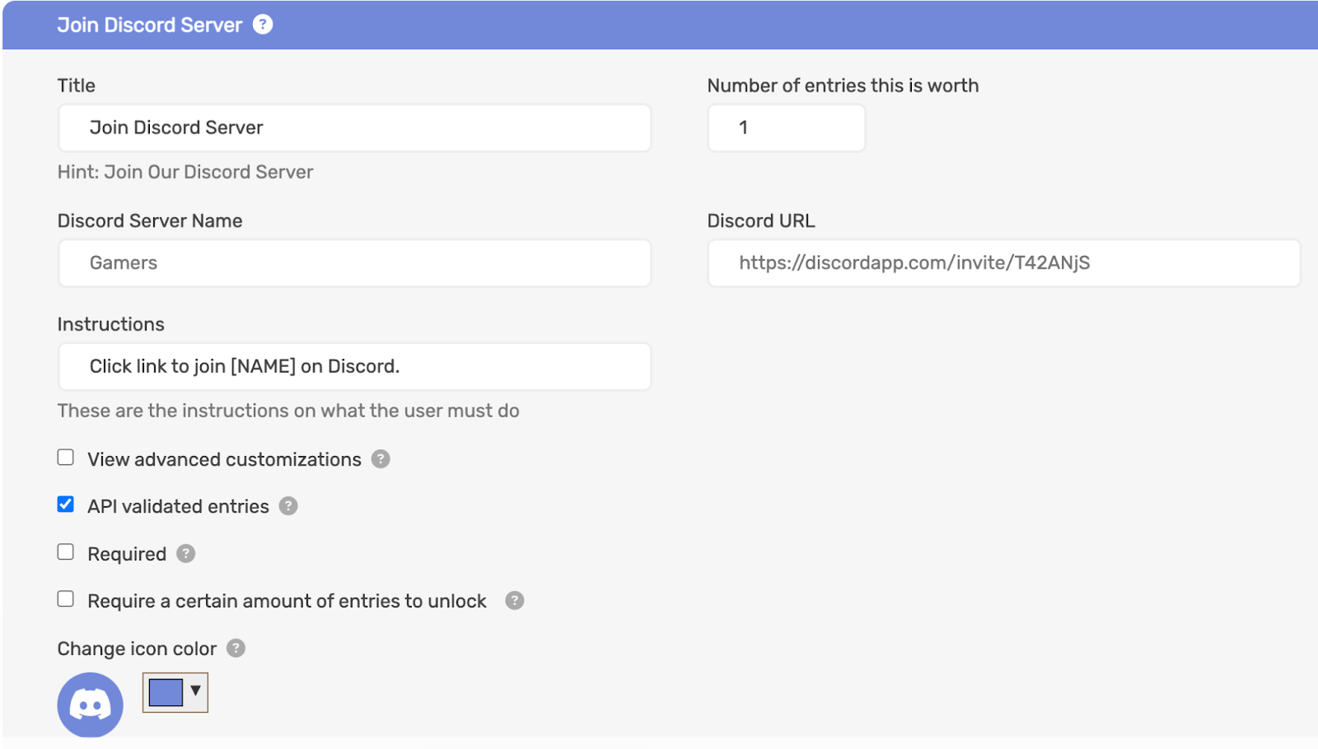Show help for API validated entries

[x=288, y=506]
